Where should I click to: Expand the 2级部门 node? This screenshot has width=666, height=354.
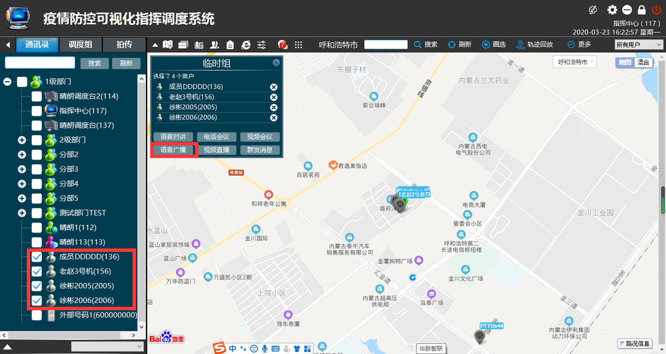click(22, 140)
